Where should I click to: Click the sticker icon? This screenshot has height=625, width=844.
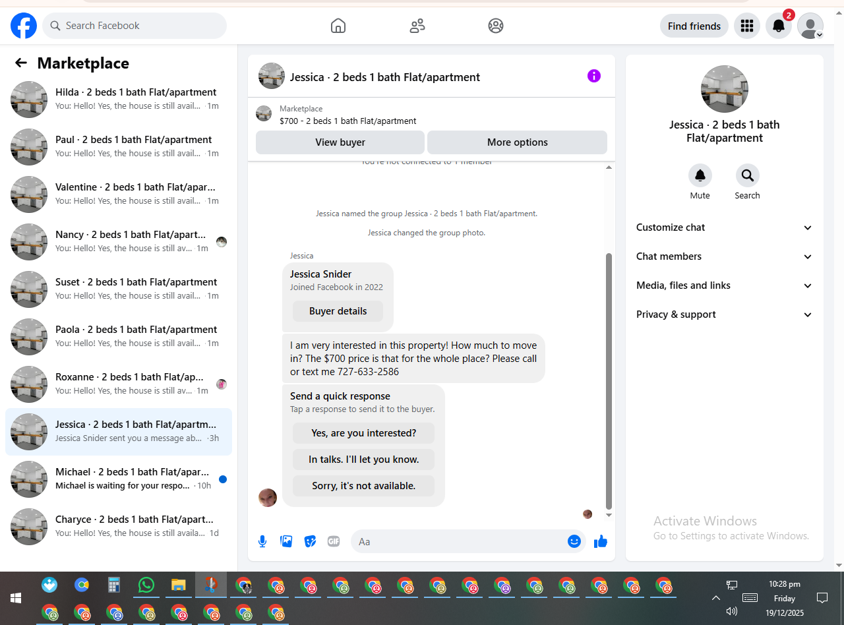pyautogui.click(x=310, y=541)
